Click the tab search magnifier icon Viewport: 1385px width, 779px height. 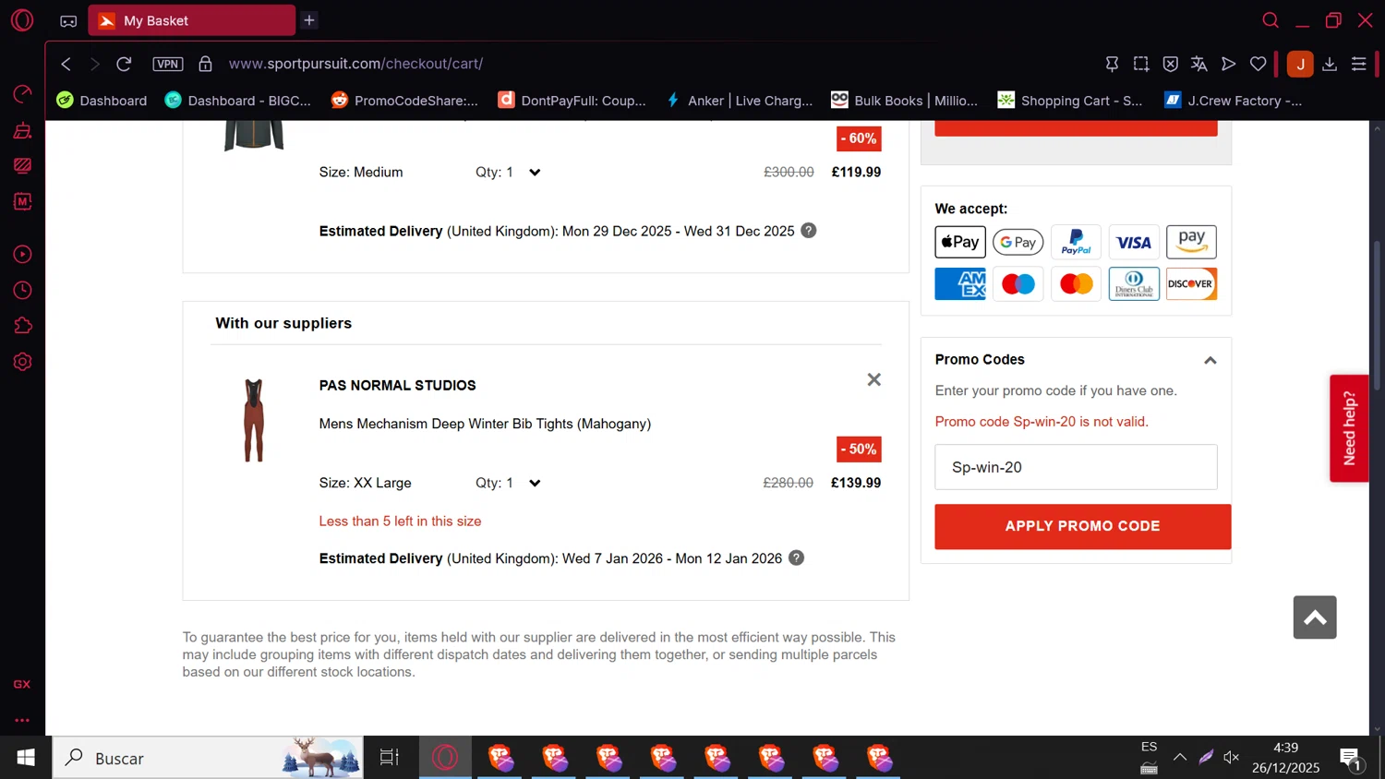click(1271, 20)
